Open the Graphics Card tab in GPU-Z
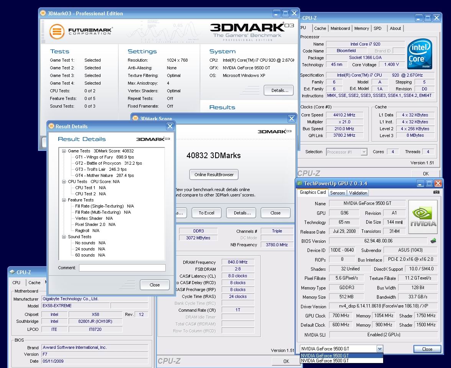Image resolution: width=451 pixels, height=368 pixels. [x=313, y=192]
